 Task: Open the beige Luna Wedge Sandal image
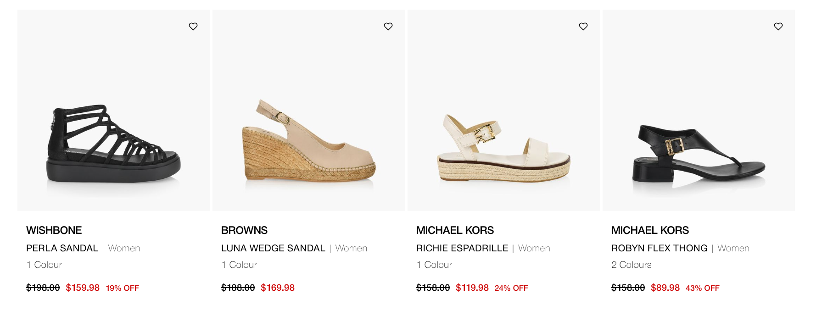click(x=308, y=142)
